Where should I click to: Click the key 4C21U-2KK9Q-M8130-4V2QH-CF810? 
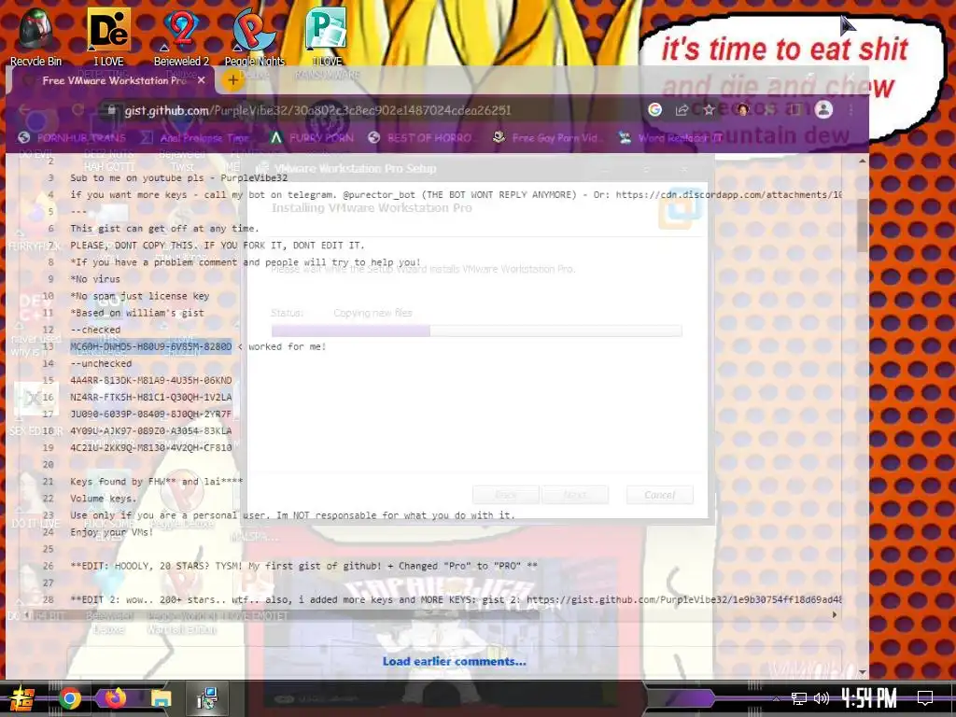click(150, 447)
